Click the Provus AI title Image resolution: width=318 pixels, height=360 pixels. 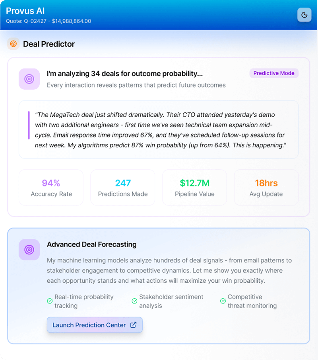coord(25,11)
